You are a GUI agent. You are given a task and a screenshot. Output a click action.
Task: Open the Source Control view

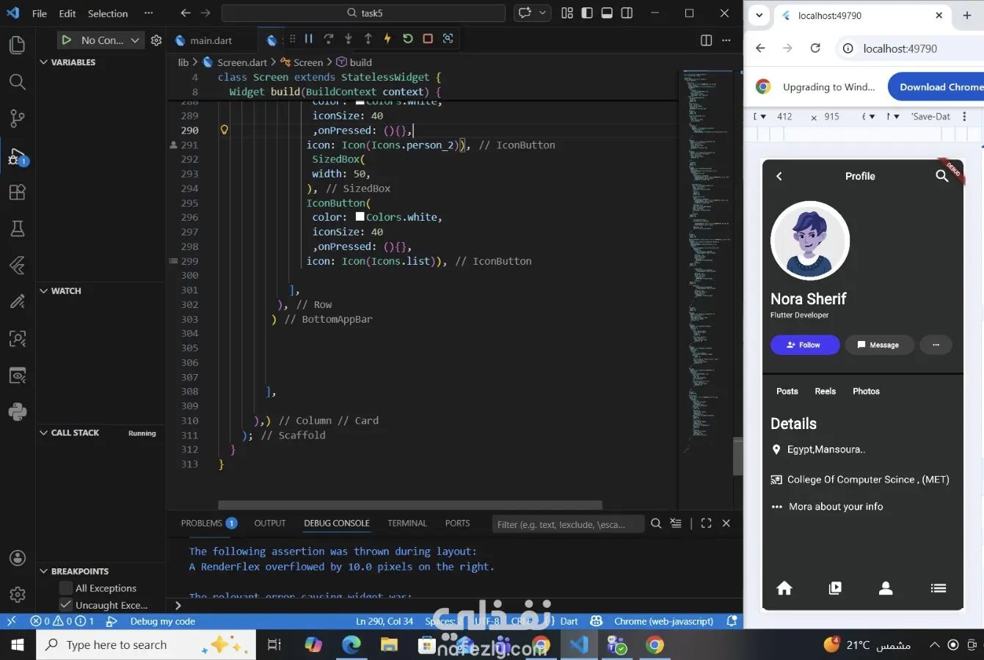pyautogui.click(x=17, y=118)
